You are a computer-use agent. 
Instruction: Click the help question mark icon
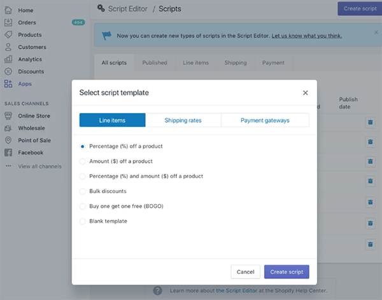point(158,290)
